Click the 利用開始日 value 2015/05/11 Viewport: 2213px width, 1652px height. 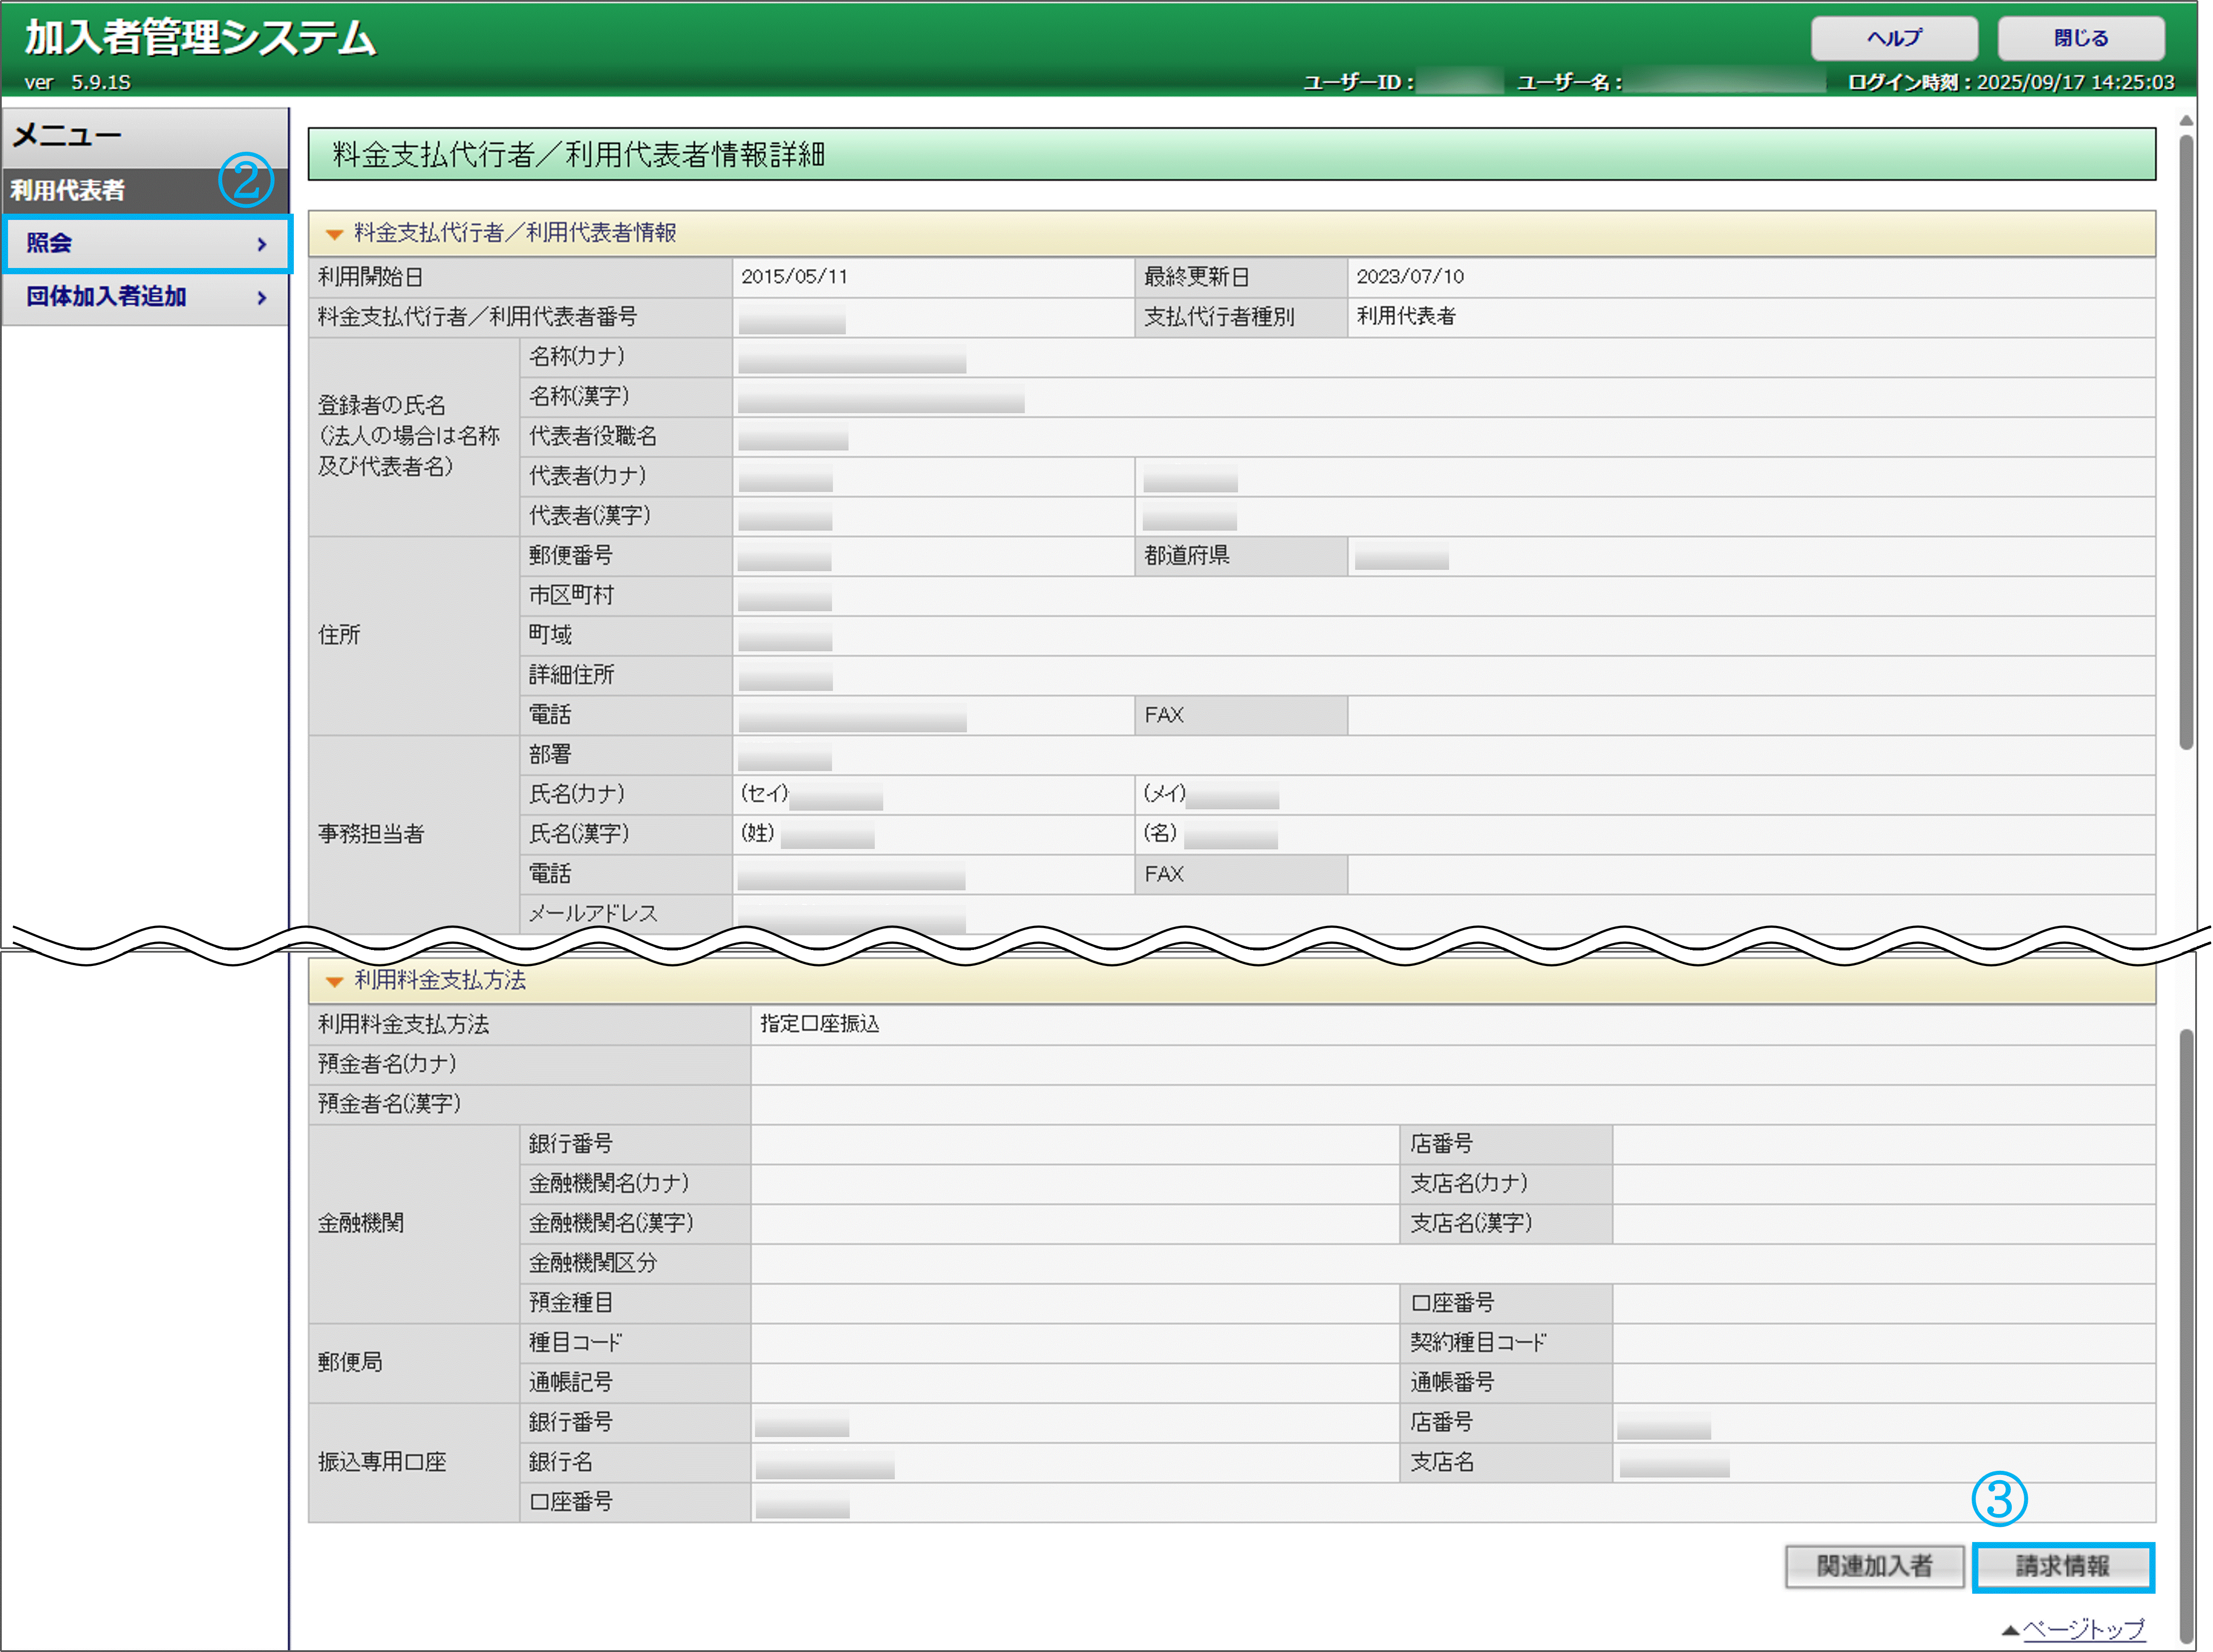(794, 277)
